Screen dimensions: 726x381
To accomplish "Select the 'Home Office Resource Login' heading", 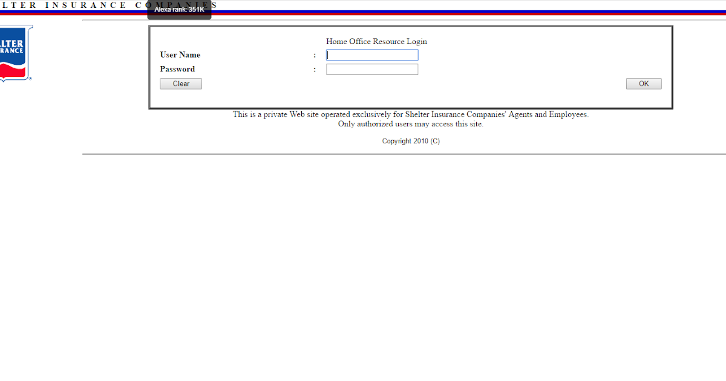I will pyautogui.click(x=376, y=42).
